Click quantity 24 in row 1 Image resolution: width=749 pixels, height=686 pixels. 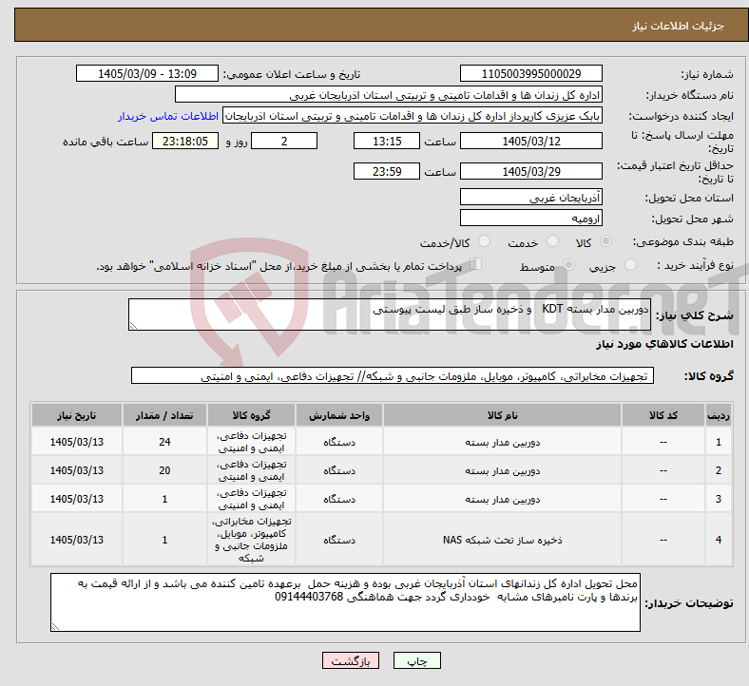tap(164, 442)
